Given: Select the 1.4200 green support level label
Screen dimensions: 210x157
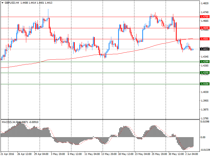Looking at the screenshot, I should [205, 73].
